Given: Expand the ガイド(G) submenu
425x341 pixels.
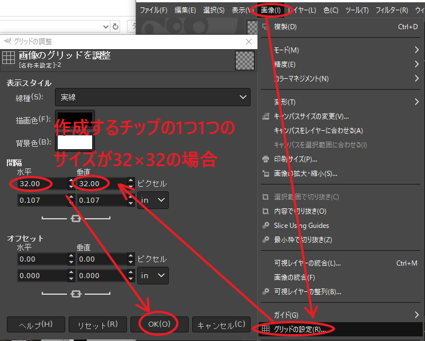Looking at the screenshot, I should coord(340,315).
